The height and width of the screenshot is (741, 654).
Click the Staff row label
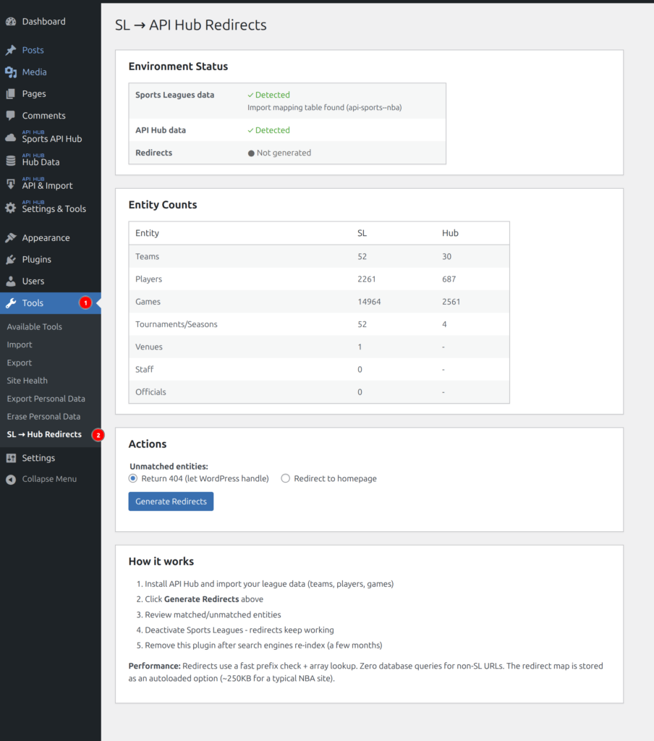(x=144, y=370)
